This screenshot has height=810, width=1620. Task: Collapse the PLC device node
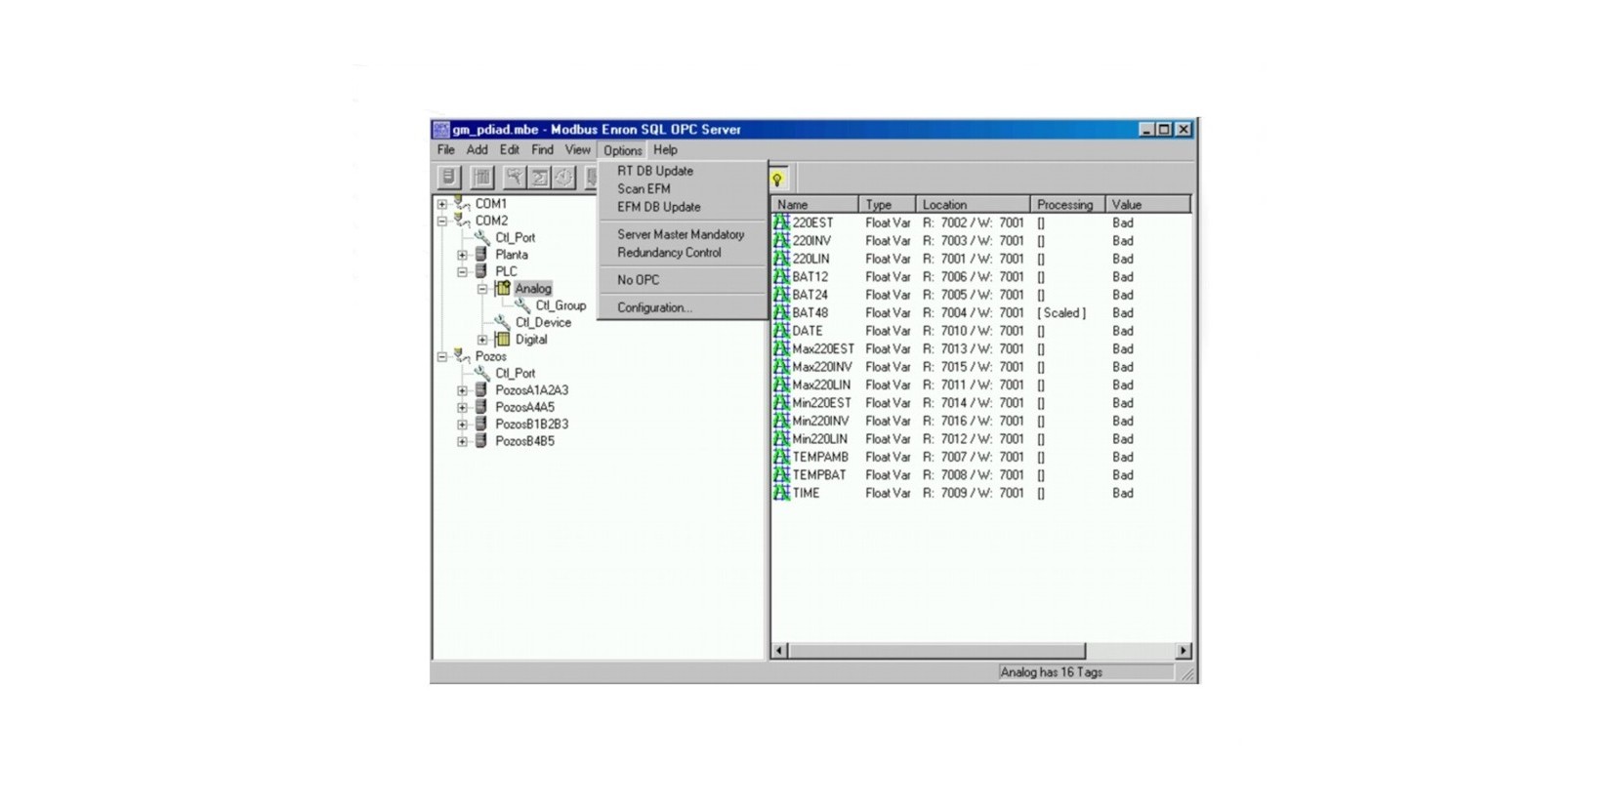(463, 271)
